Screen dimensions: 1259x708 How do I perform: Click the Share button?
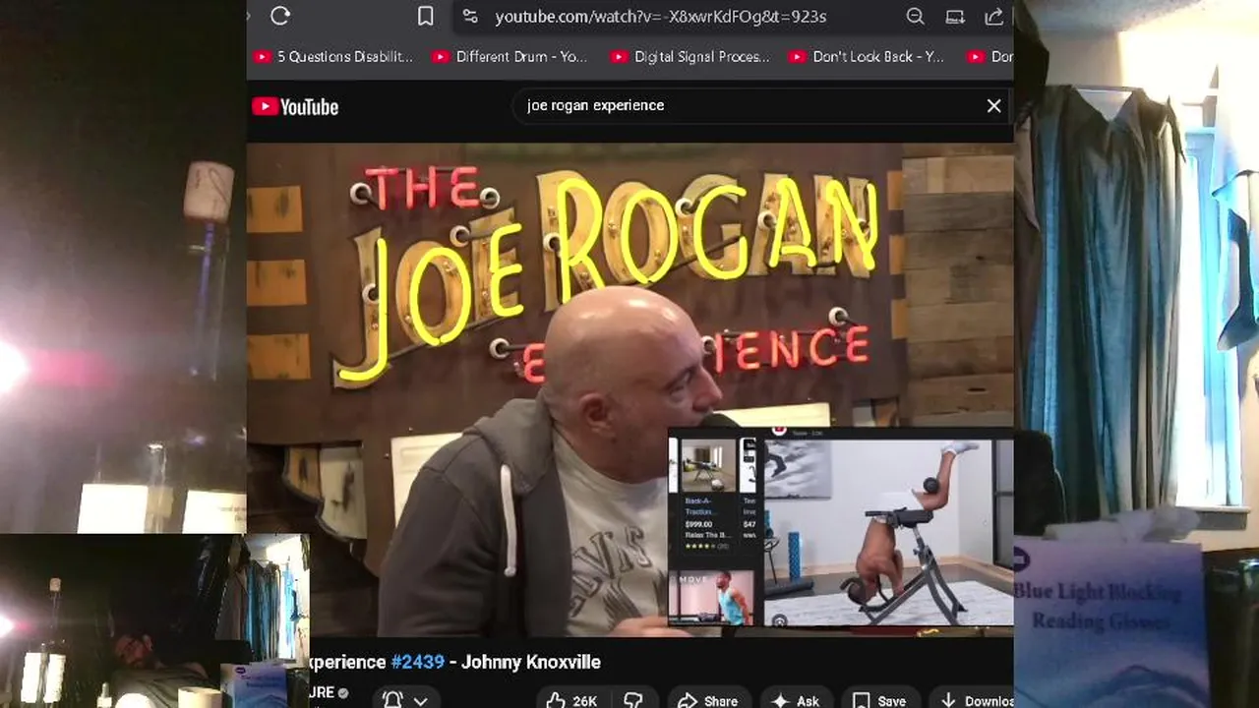click(708, 700)
